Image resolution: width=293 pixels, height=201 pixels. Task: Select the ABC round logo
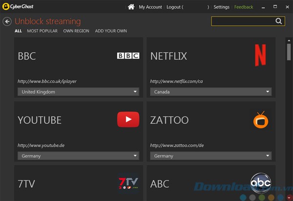click(260, 183)
